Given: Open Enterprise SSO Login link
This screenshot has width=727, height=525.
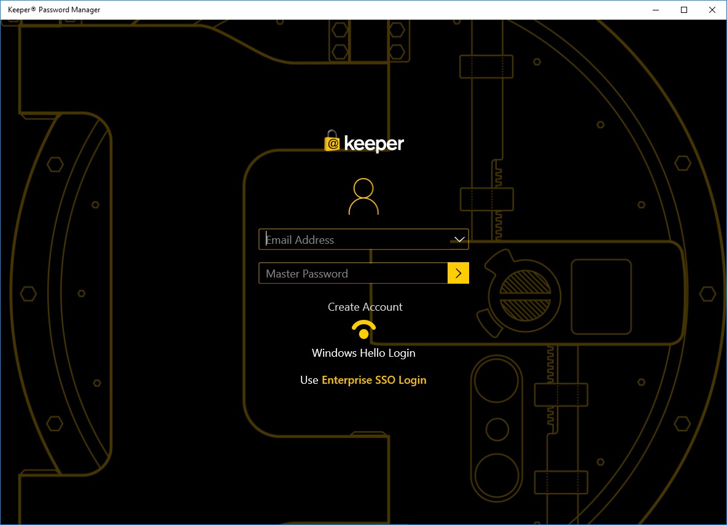Looking at the screenshot, I should 374,380.
